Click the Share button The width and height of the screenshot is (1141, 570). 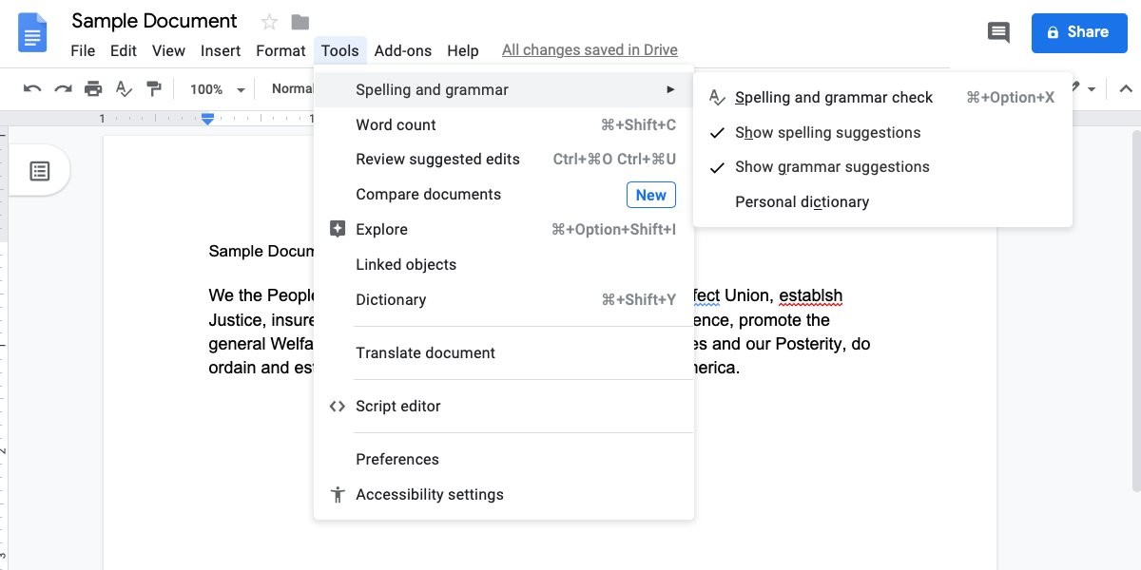1078,31
